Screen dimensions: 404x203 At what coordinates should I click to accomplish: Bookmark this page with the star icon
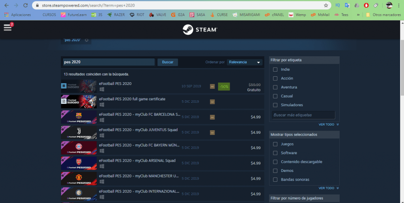click(326, 5)
